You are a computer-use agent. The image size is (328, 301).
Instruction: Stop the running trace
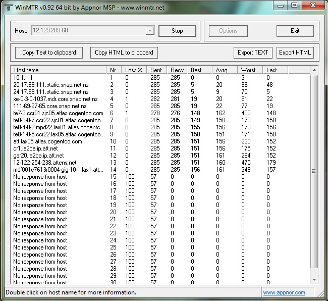coord(177,31)
